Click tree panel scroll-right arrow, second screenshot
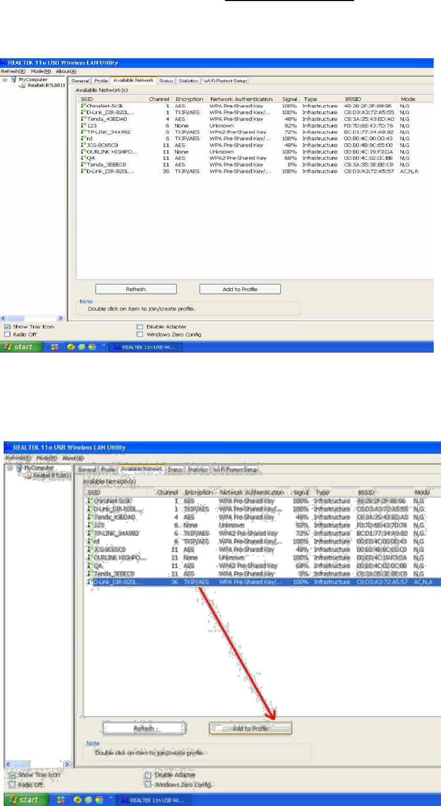The image size is (441, 806). coord(67,765)
